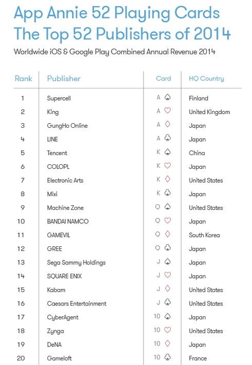Select the king of spades icon for Tencent
Image resolution: width=252 pixels, height=365 pixels.
coord(168,152)
